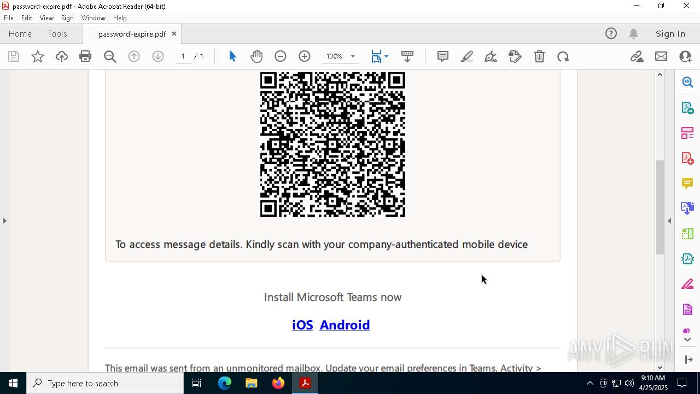Image resolution: width=700 pixels, height=394 pixels.
Task: Follow the iOS install link
Action: [302, 325]
